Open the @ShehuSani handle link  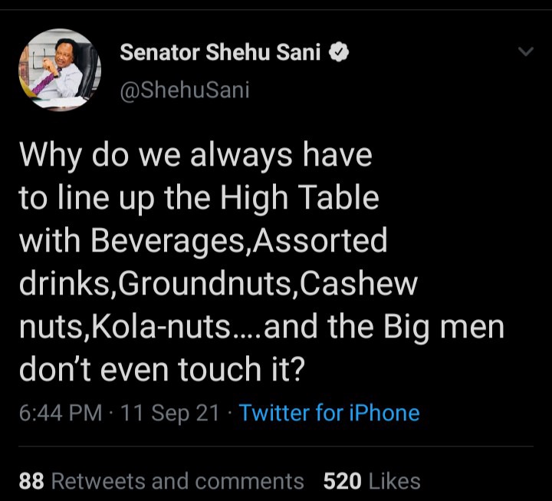point(185,90)
